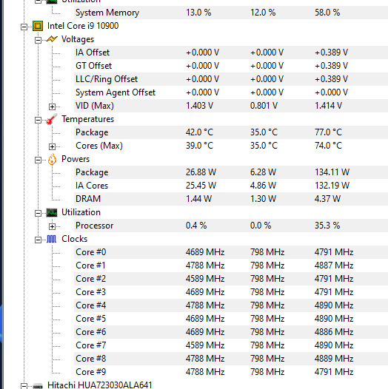The width and height of the screenshot is (388, 389).
Task: Click the 4887 MHz Core #1 max value
Action: click(x=334, y=265)
